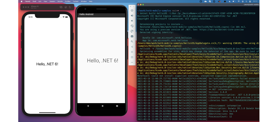
Task: Click the Android emulator power button
Action: 132,10
